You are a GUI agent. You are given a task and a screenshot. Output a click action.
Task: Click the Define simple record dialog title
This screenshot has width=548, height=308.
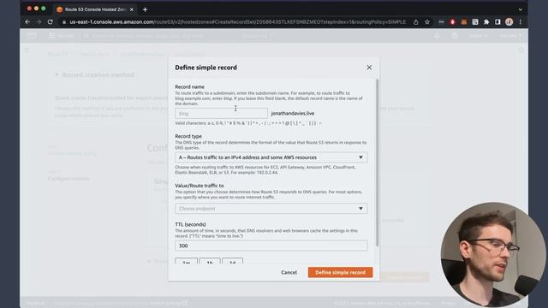[205, 68]
